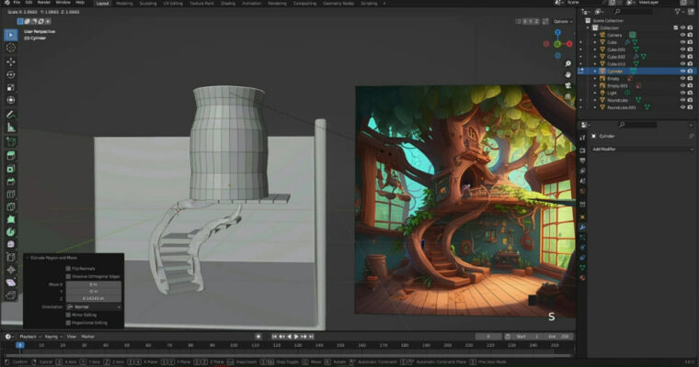Click the viewport zoom magnifier icon
This screenshot has width=699, height=367.
[x=568, y=63]
